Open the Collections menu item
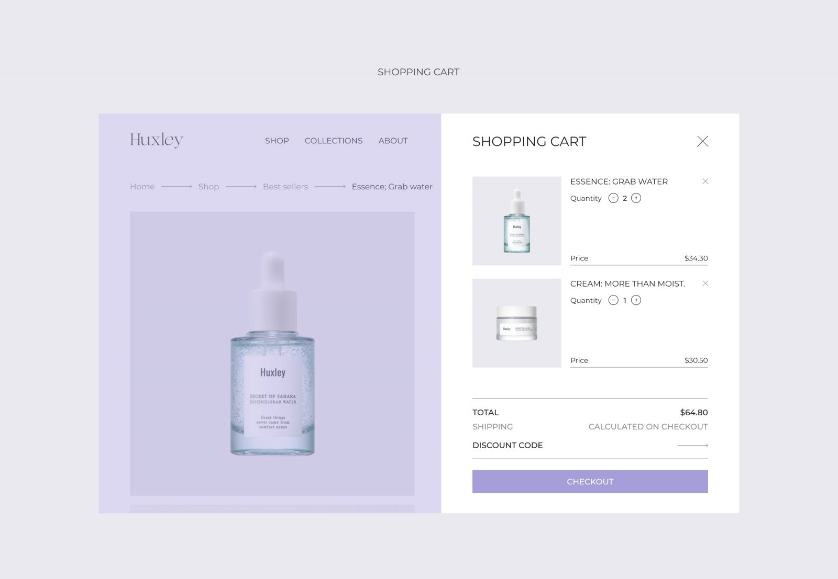The image size is (838, 579). 334,141
